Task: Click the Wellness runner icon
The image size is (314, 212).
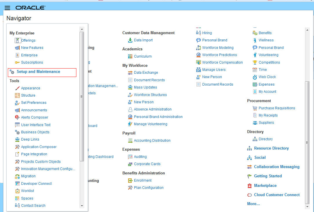Action: pos(255,40)
